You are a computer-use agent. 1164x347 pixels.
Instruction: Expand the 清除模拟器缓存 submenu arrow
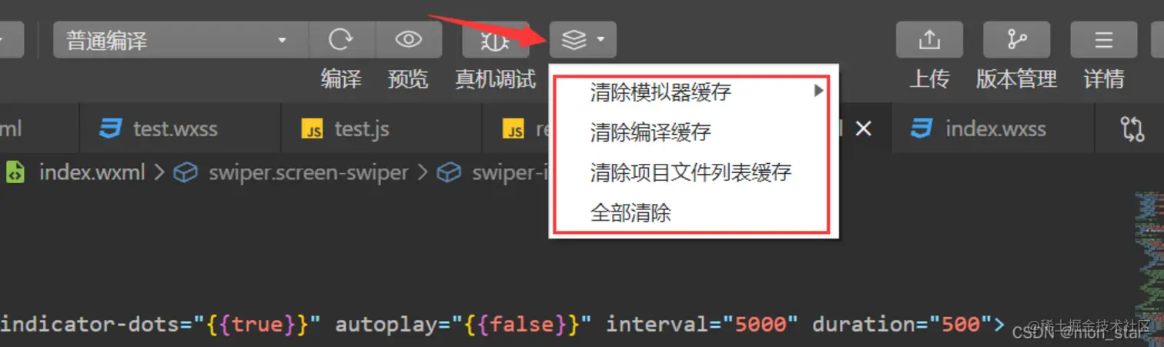click(818, 92)
